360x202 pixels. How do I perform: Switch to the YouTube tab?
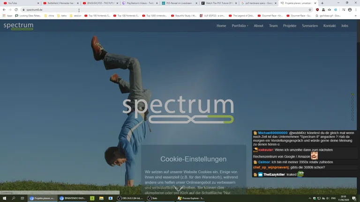(19, 3)
